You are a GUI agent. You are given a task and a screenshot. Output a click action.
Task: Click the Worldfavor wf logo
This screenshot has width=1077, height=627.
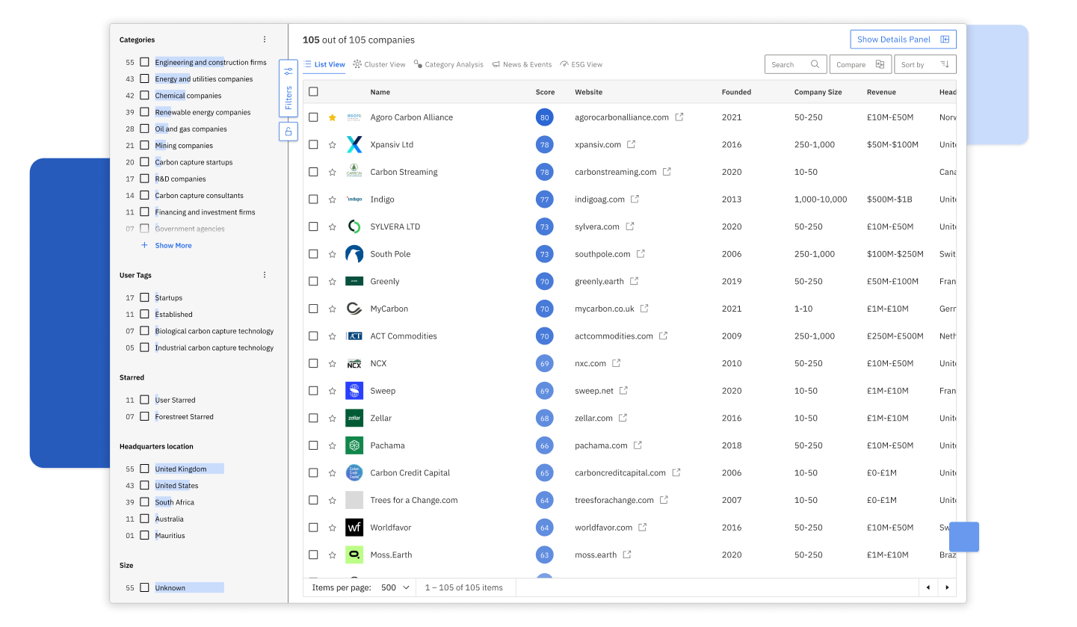coord(354,528)
